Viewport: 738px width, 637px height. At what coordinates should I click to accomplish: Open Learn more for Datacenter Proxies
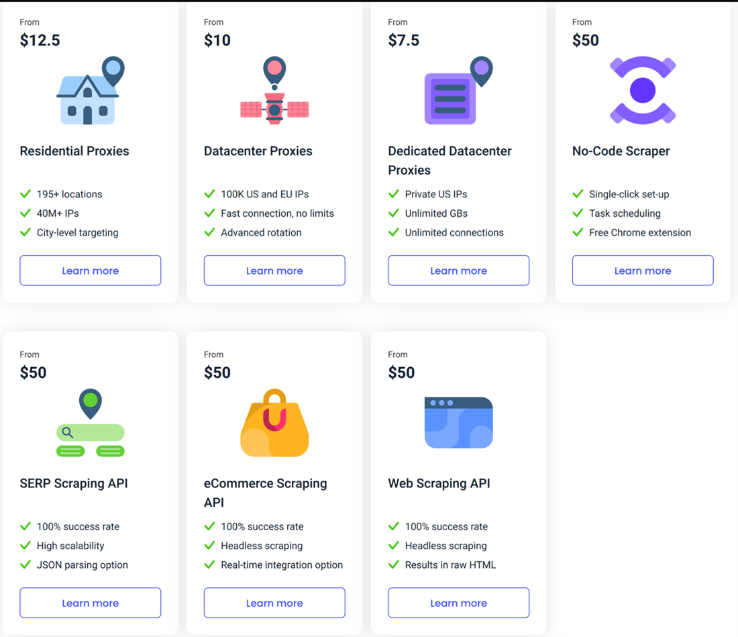click(274, 271)
